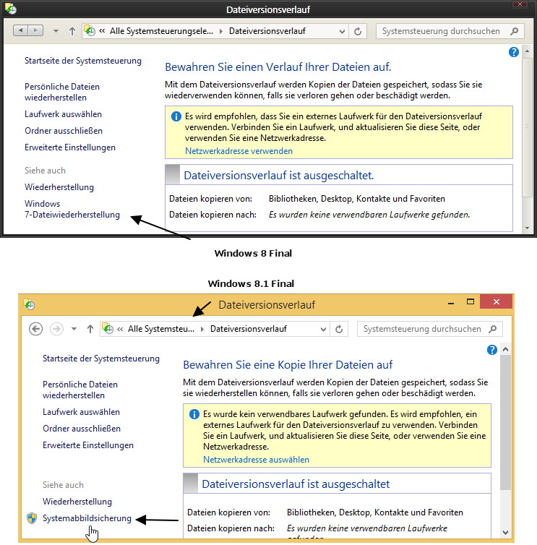Click 'Wiederherstellung' link in Windows 8 window
Screen dimensions: 537x545
click(x=59, y=187)
